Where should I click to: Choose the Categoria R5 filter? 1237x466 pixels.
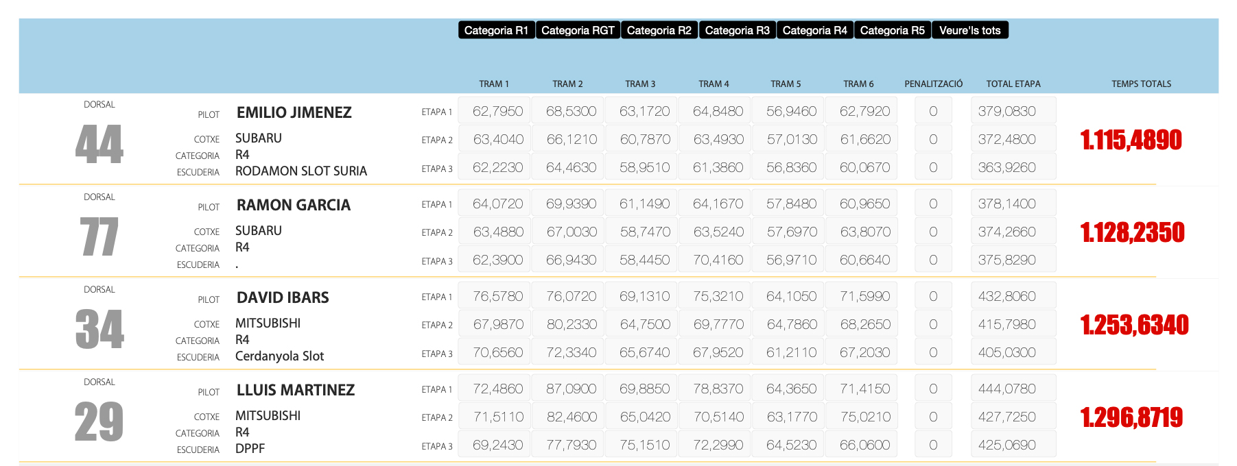(892, 30)
